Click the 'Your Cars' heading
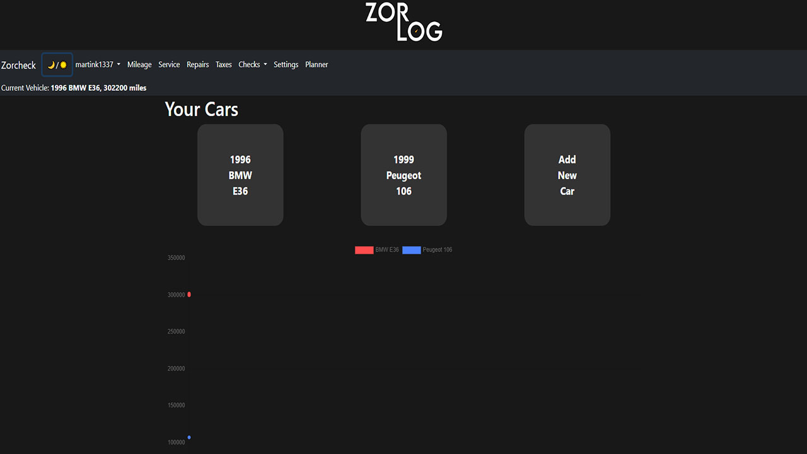Viewport: 807px width, 454px height. point(202,109)
